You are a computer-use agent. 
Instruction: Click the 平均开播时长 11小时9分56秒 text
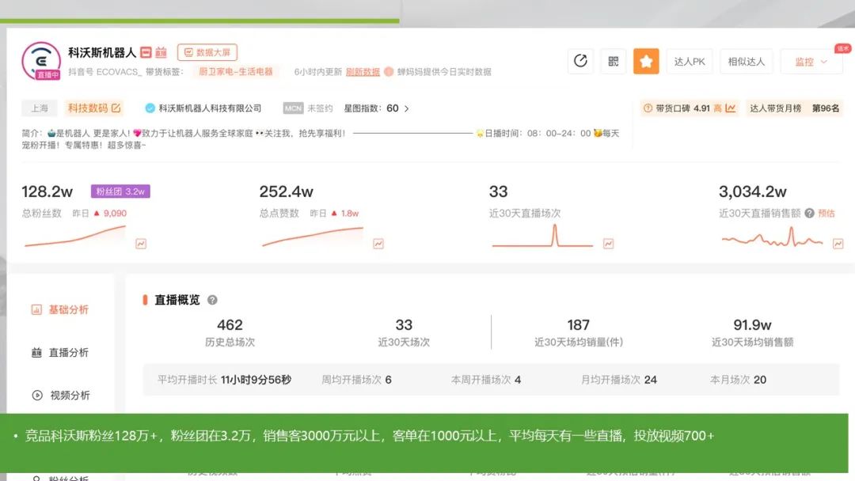click(x=224, y=380)
